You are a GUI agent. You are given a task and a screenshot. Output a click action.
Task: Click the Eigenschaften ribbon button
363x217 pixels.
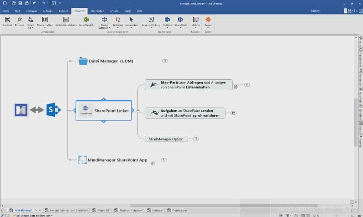[x=45, y=22]
